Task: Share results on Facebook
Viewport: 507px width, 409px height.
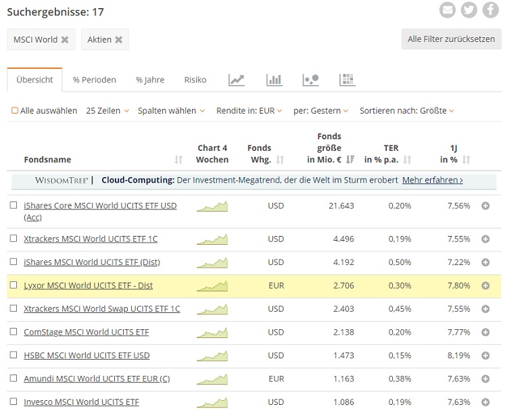Action: (x=491, y=10)
